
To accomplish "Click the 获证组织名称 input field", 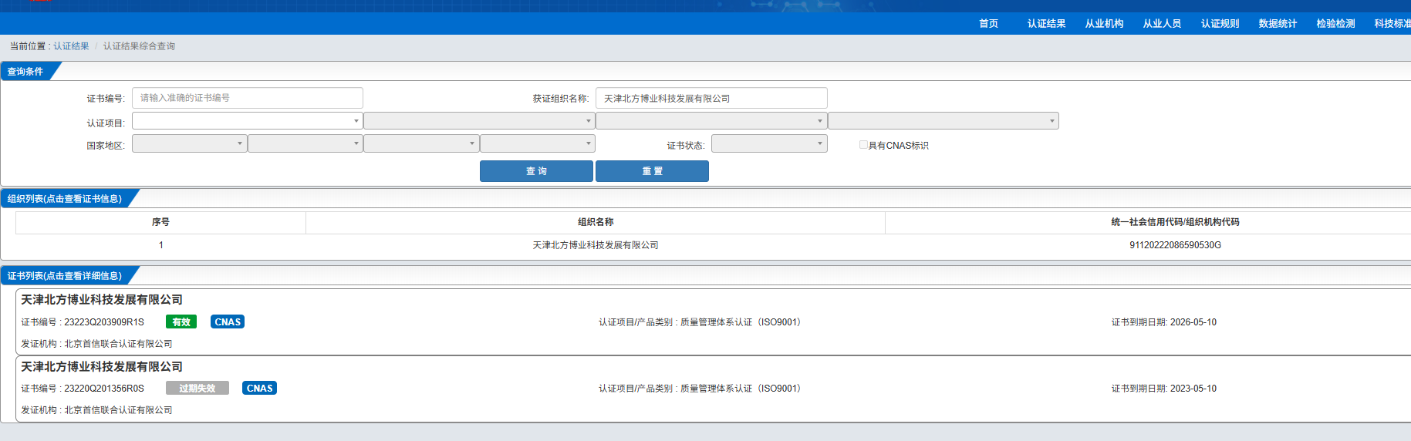I will tap(711, 98).
